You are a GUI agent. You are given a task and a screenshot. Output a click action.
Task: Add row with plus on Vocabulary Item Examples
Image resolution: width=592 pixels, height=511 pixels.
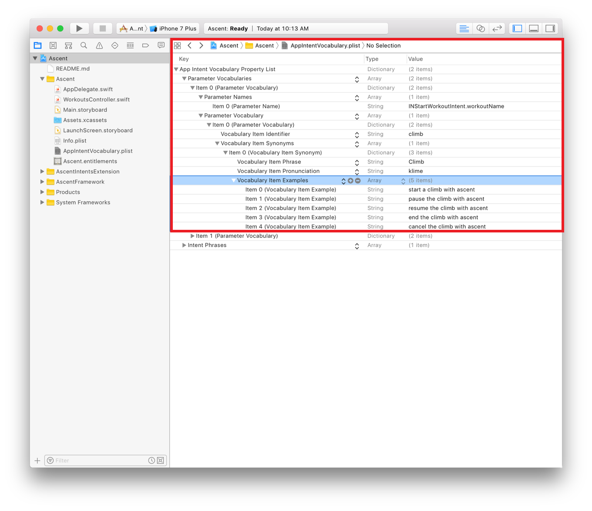click(x=350, y=181)
